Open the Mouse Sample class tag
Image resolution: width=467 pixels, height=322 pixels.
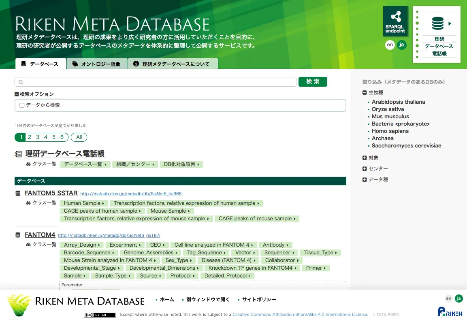[x=170, y=211]
